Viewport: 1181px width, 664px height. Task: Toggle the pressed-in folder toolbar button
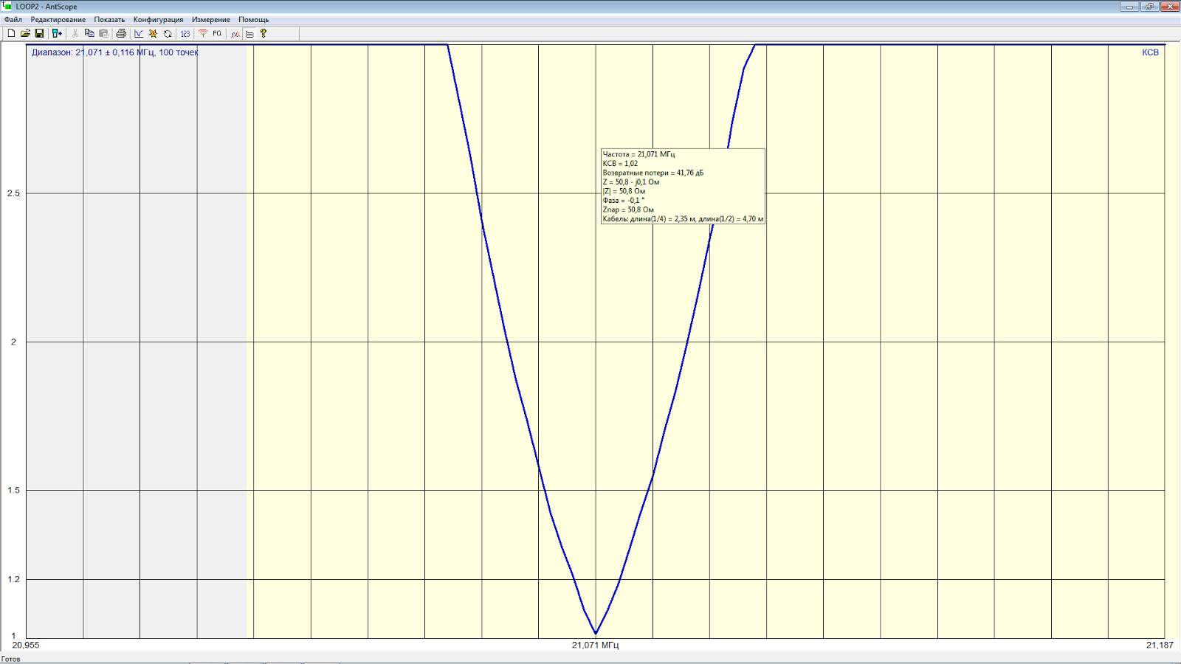[x=249, y=33]
